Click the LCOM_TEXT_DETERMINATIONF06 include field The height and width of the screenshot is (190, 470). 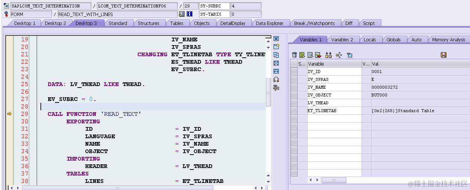point(137,6)
